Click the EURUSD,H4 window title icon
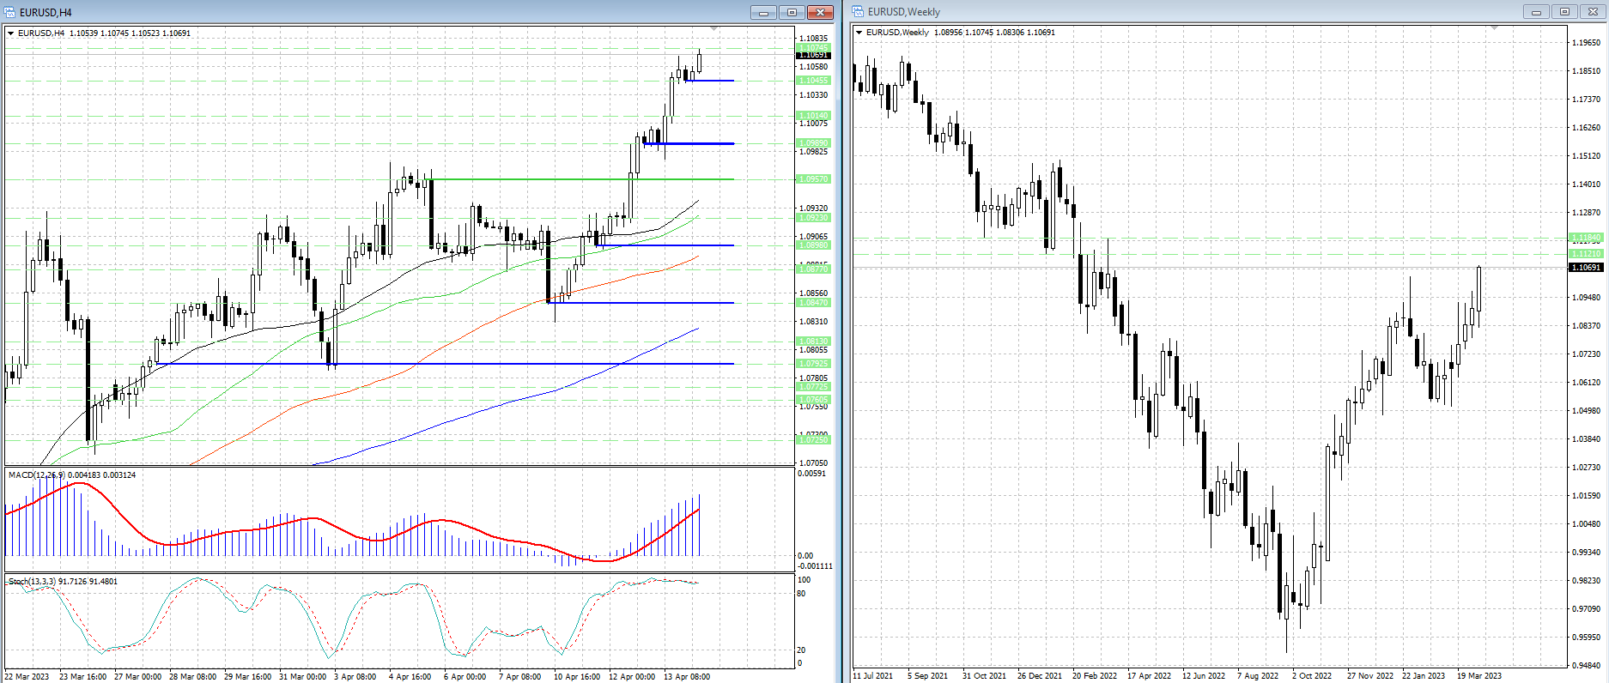 10,12
